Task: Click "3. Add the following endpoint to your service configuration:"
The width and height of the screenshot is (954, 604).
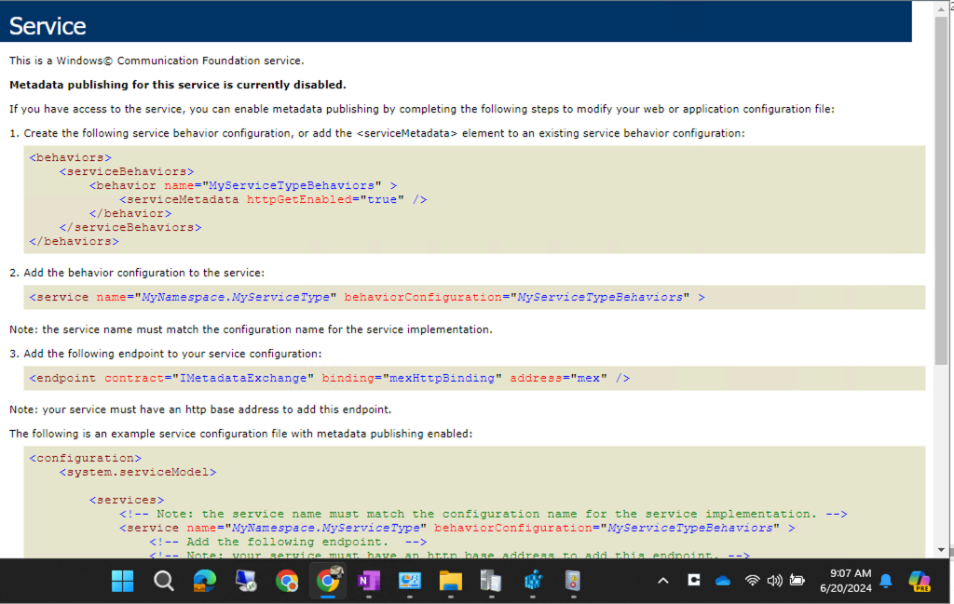Action: 166,354
